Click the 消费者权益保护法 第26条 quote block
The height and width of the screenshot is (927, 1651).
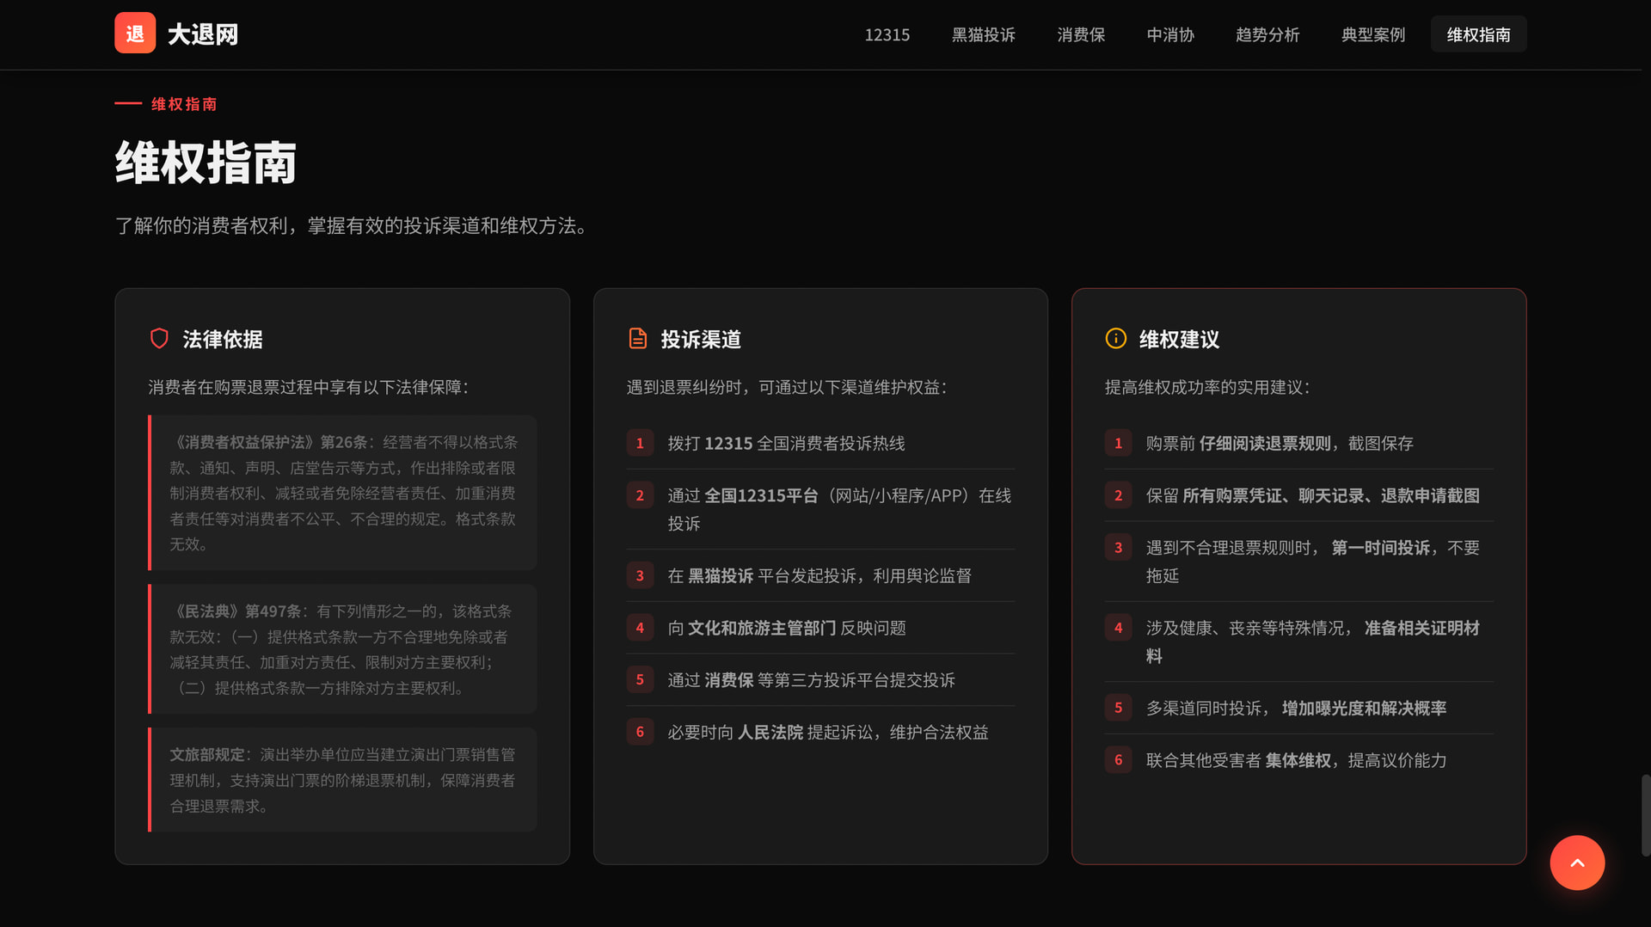343,493
